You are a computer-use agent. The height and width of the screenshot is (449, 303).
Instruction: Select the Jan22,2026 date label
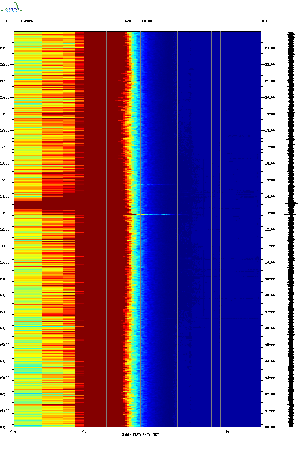click(x=23, y=21)
